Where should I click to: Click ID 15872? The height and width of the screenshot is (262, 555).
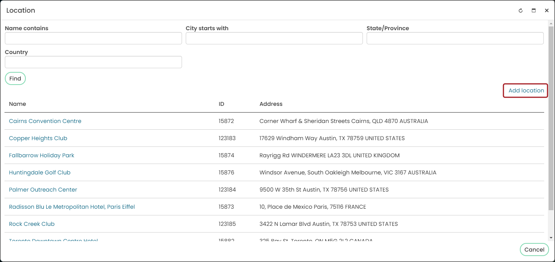[x=226, y=121]
